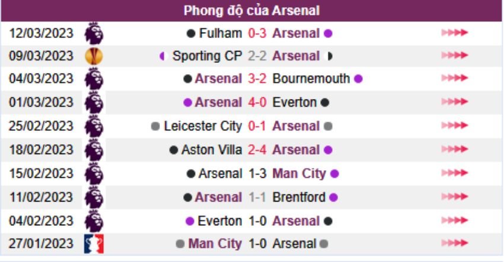
Task: Open details arrows for Aston Villa match
Action: coord(454,150)
